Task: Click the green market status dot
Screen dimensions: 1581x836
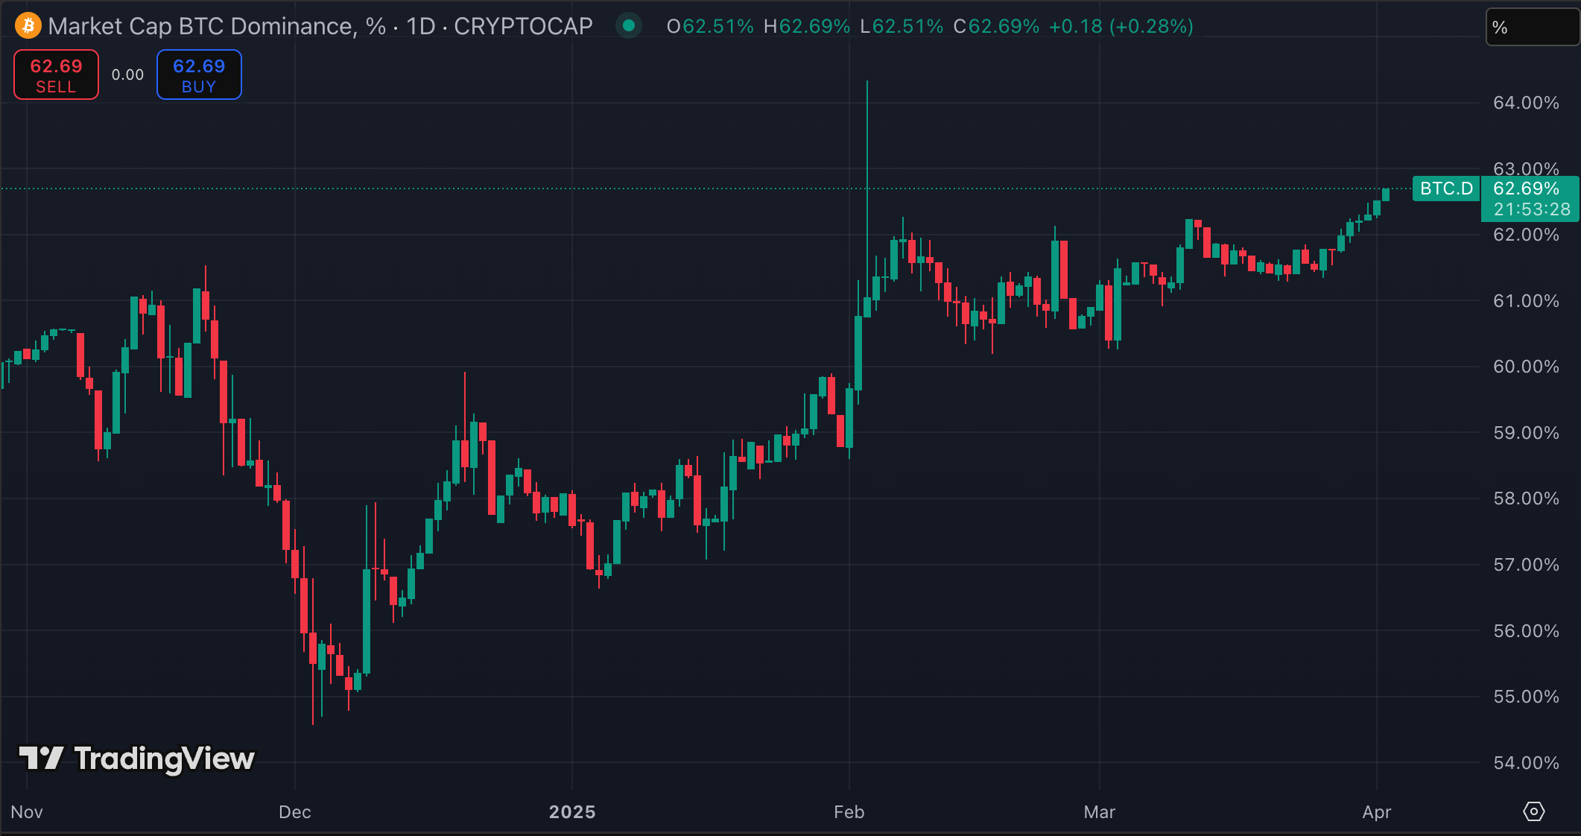Action: tap(629, 26)
